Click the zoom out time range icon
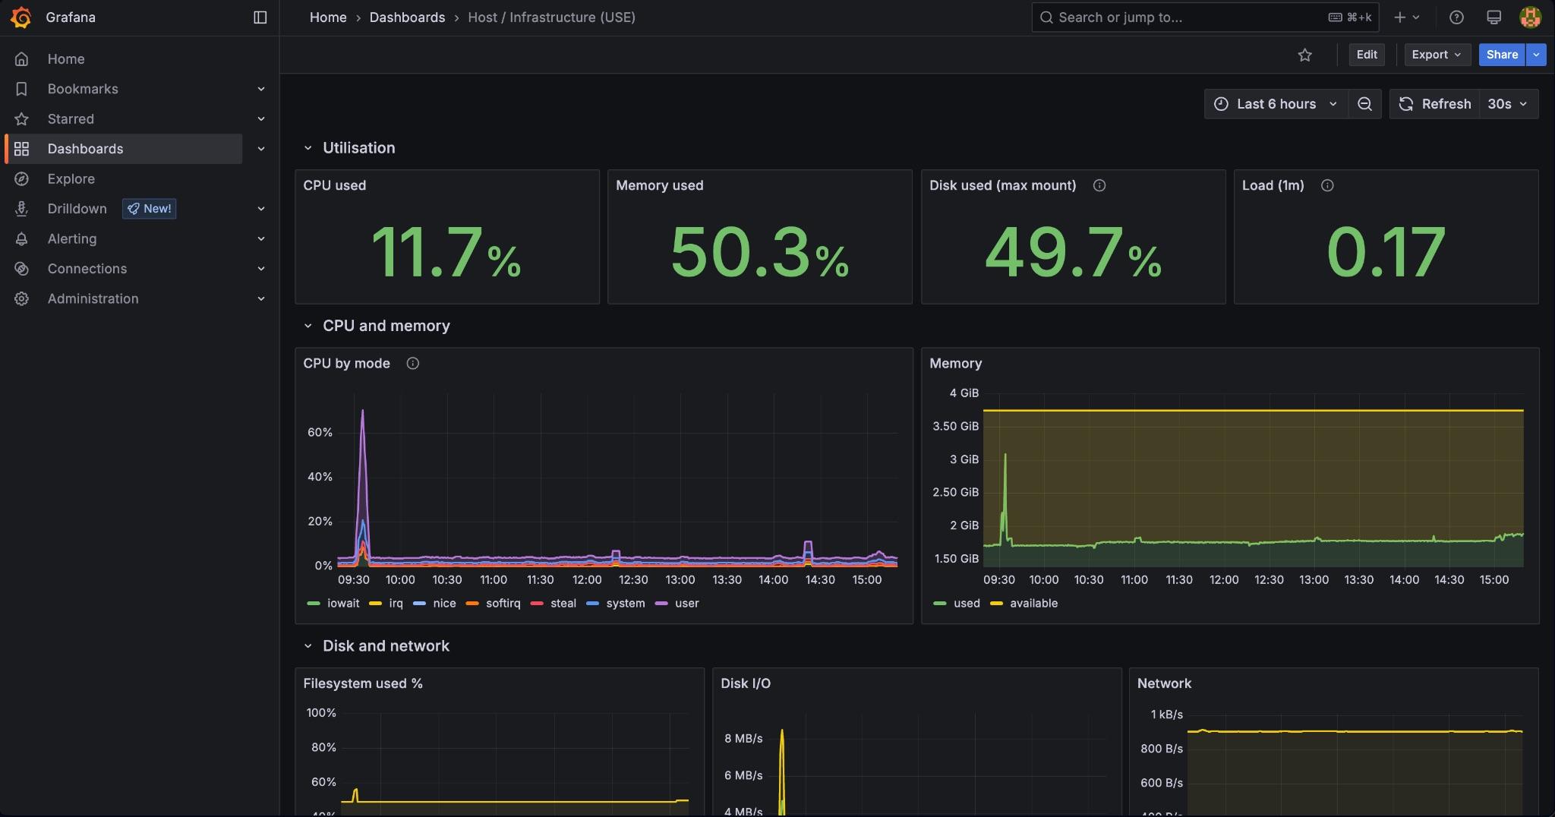Screen dimensions: 1555x817 pos(1364,104)
